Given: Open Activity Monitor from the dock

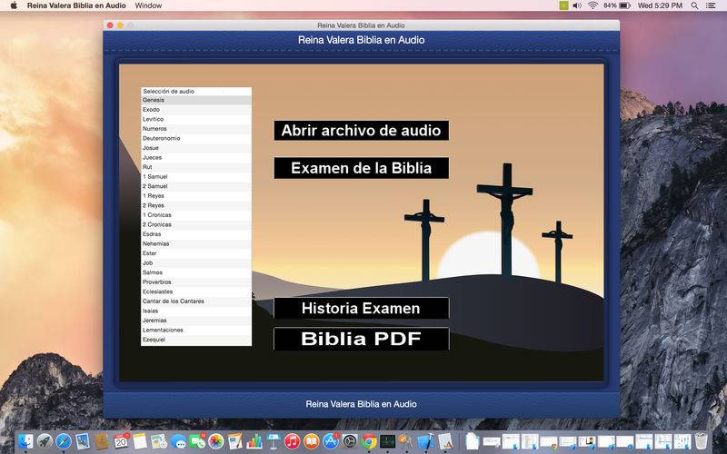Looking at the screenshot, I should point(388,441).
